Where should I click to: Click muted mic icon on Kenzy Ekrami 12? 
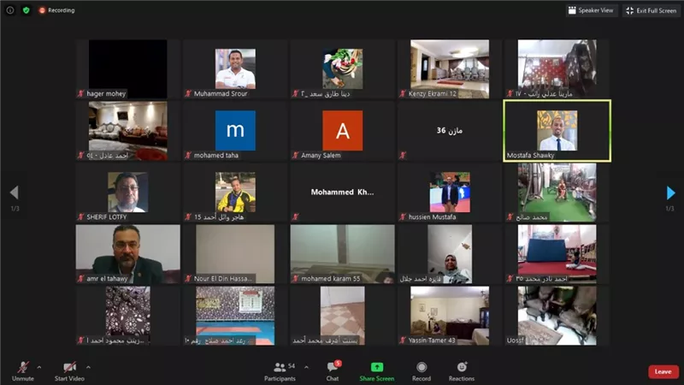coord(403,93)
